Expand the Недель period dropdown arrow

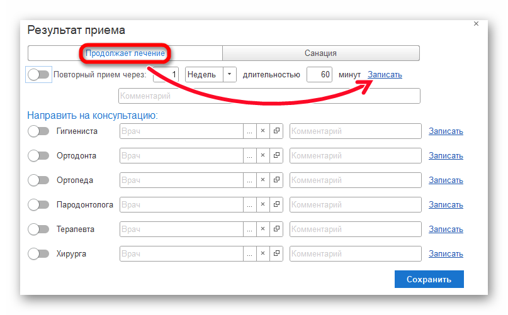(x=229, y=74)
